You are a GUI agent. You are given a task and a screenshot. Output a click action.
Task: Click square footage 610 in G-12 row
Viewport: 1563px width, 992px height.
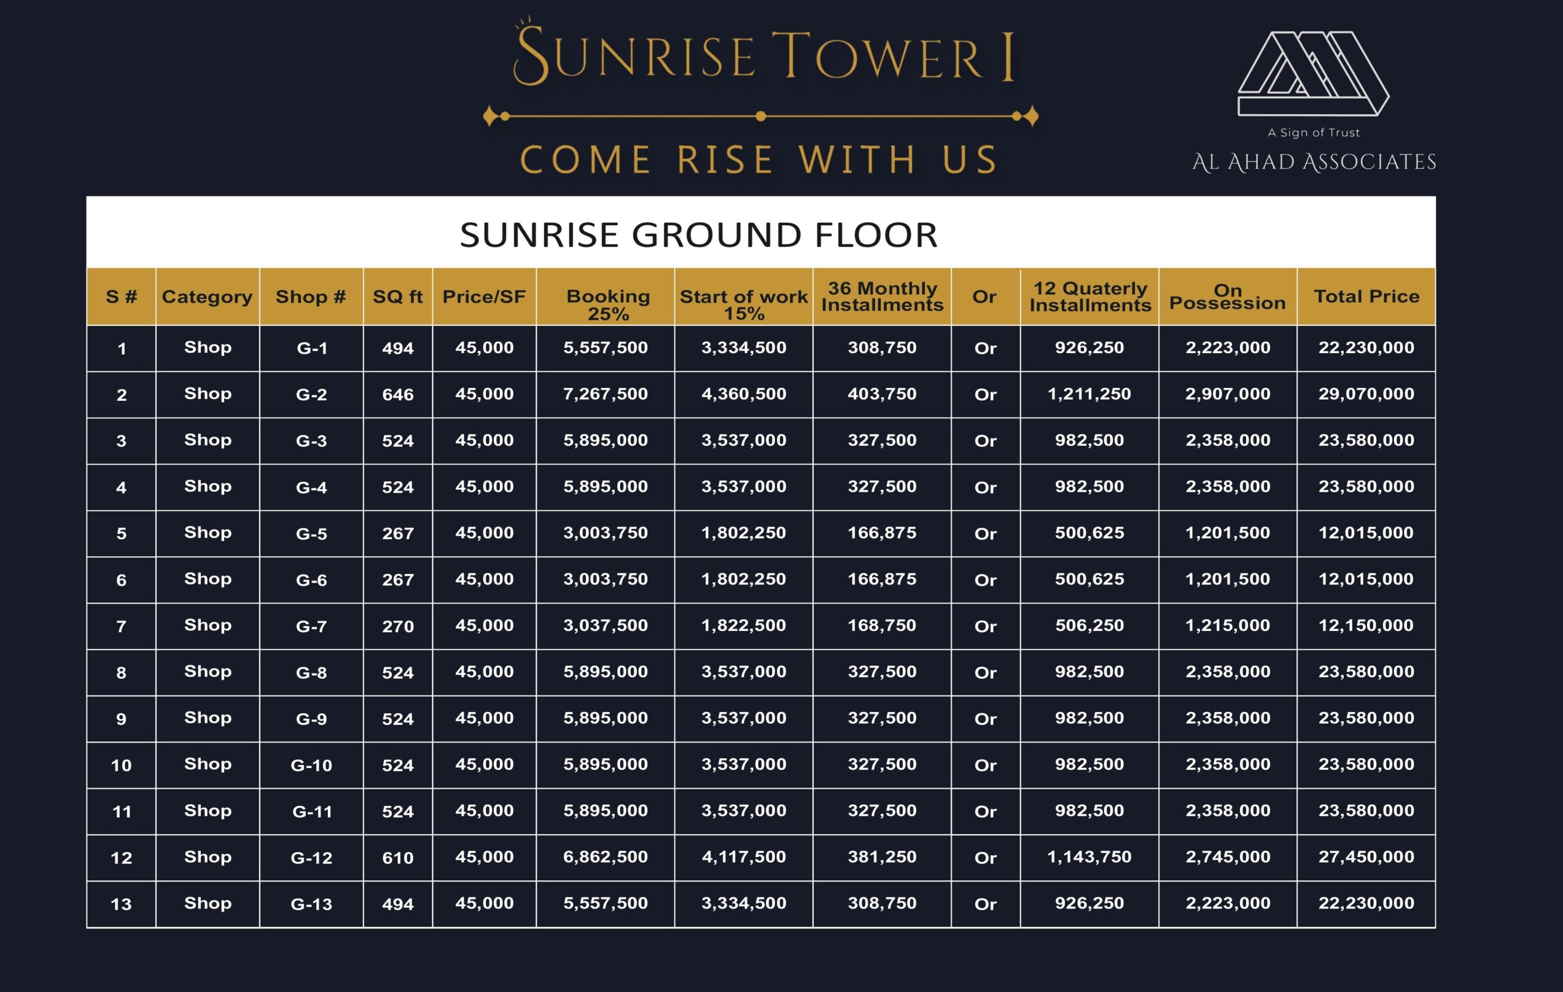pyautogui.click(x=398, y=858)
